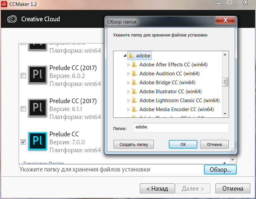
Task: Collapse the adobe folder tree node
Action: pos(125,56)
